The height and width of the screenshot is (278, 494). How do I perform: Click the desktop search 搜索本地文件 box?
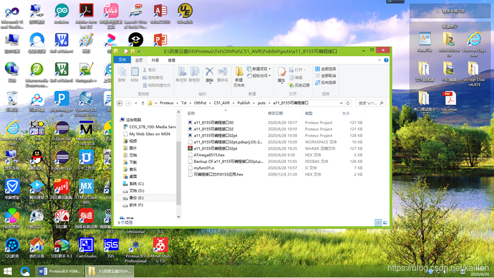pyautogui.click(x=450, y=11)
